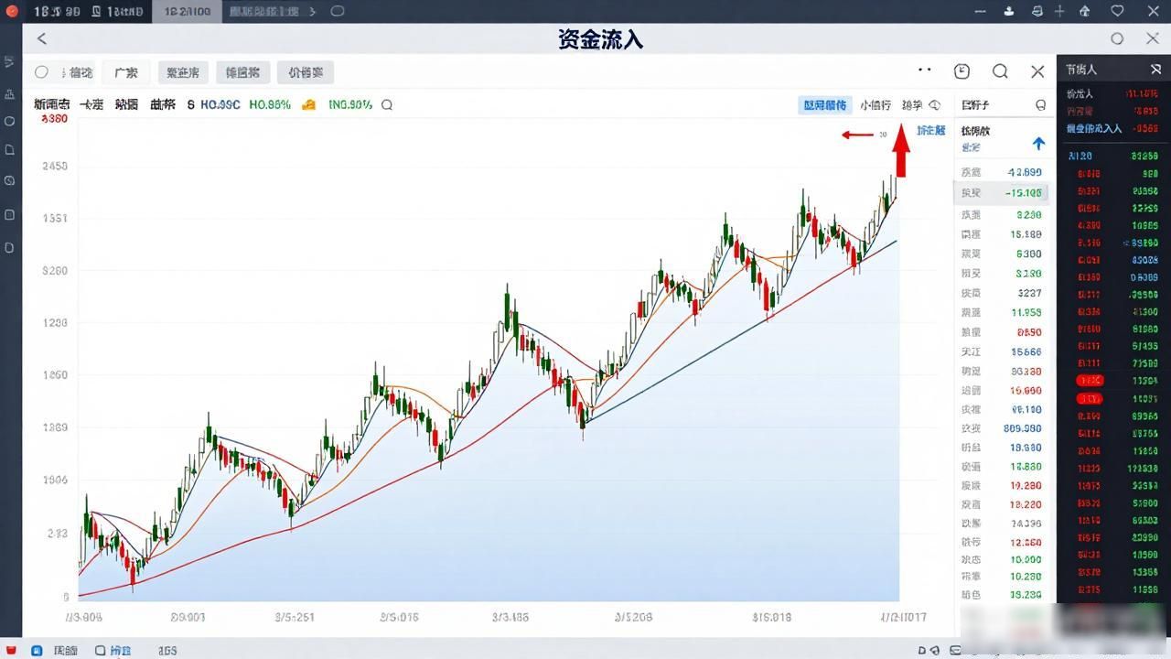The height and width of the screenshot is (659, 1171).
Task: Click the circle icon right of 资金流入 title
Action: (1117, 38)
